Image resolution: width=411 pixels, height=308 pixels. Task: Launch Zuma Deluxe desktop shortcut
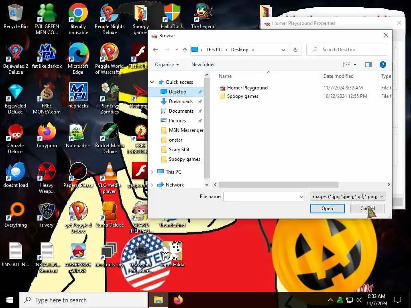pos(110,215)
